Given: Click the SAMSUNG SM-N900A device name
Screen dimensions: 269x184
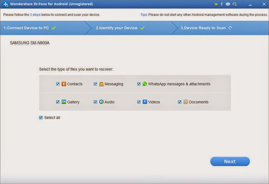Looking at the screenshot, I should pyautogui.click(x=30, y=43).
